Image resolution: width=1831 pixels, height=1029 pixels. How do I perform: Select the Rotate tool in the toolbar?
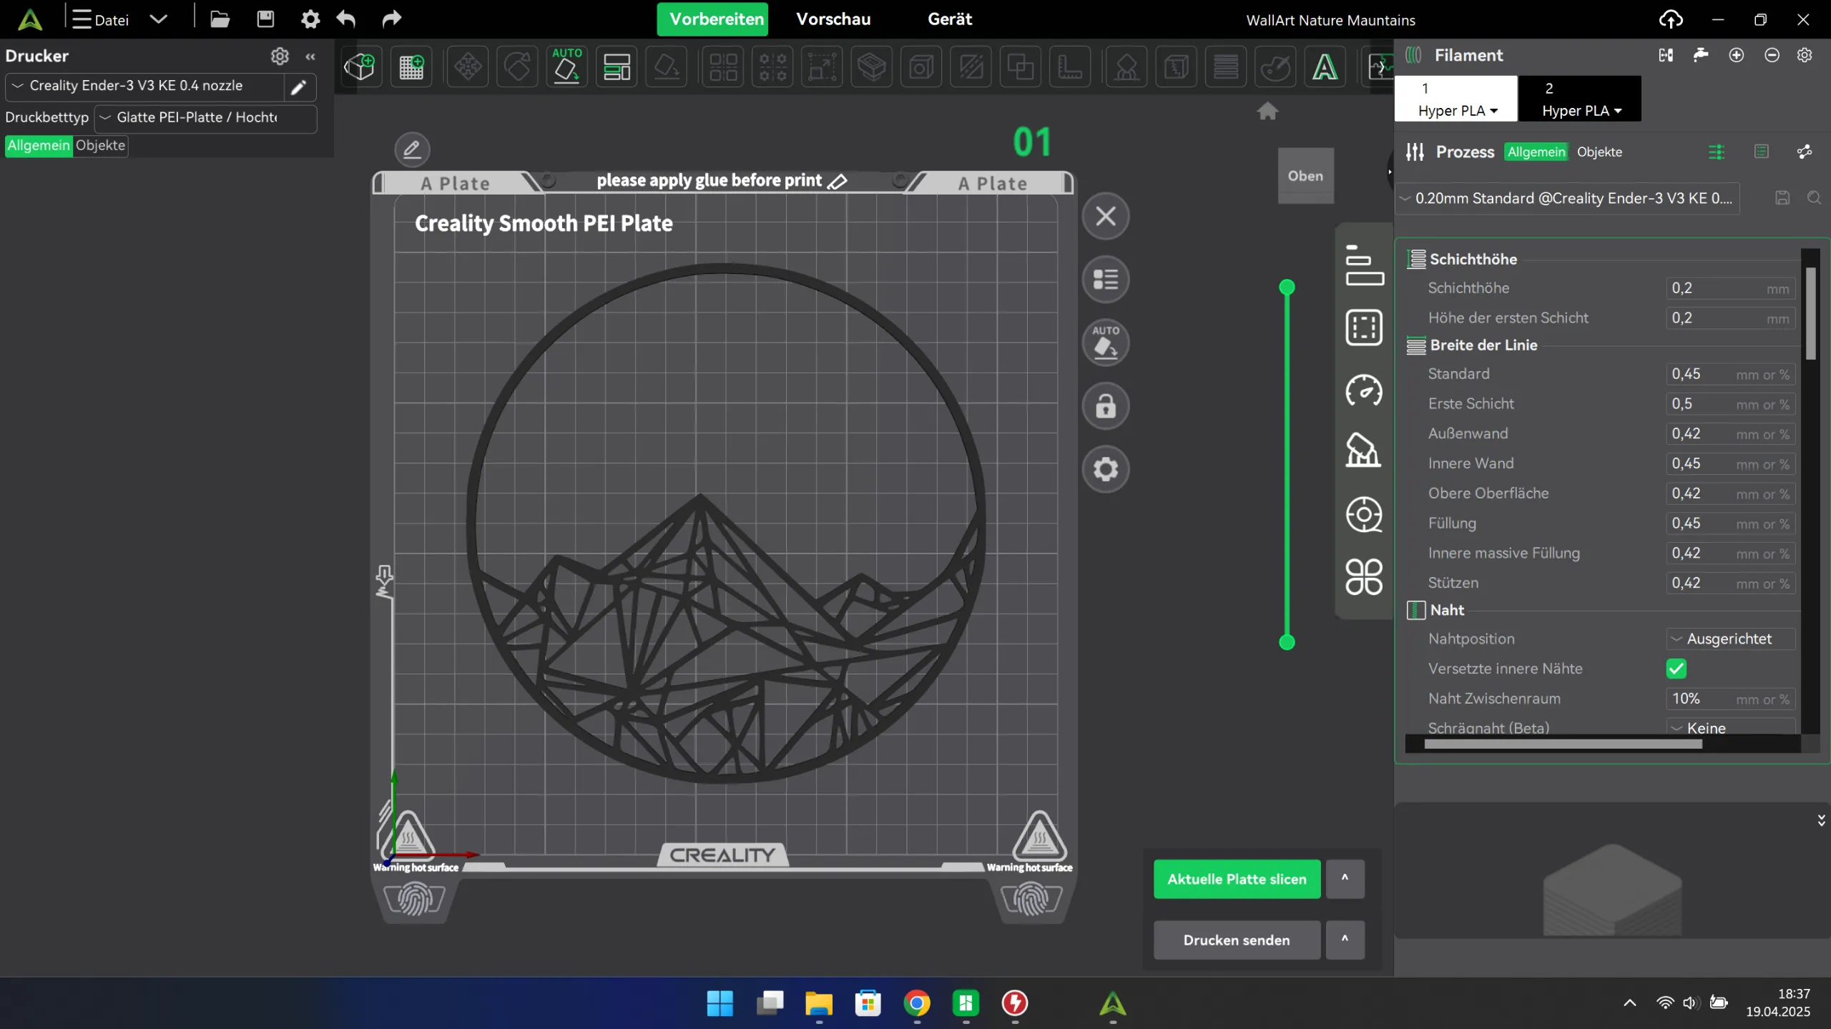(x=518, y=67)
